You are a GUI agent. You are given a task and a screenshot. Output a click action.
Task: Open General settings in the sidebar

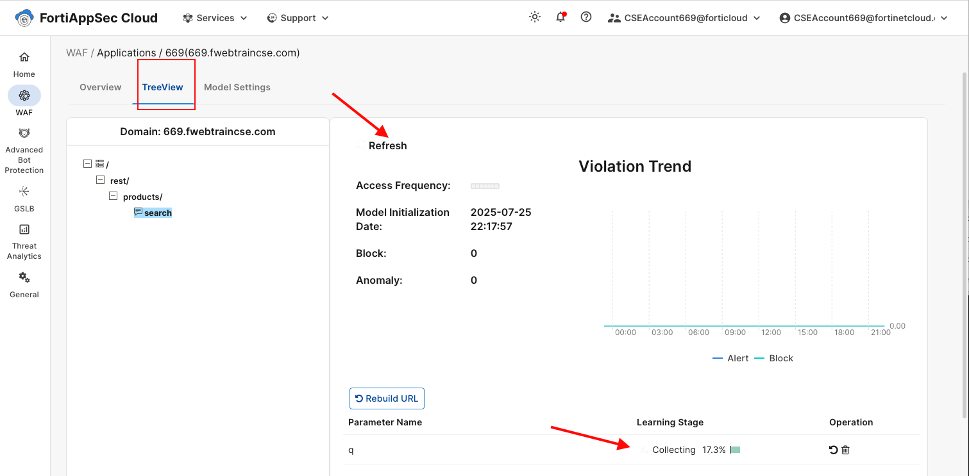click(x=24, y=285)
